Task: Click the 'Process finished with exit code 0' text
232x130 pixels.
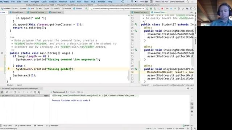Action: (x=71, y=100)
